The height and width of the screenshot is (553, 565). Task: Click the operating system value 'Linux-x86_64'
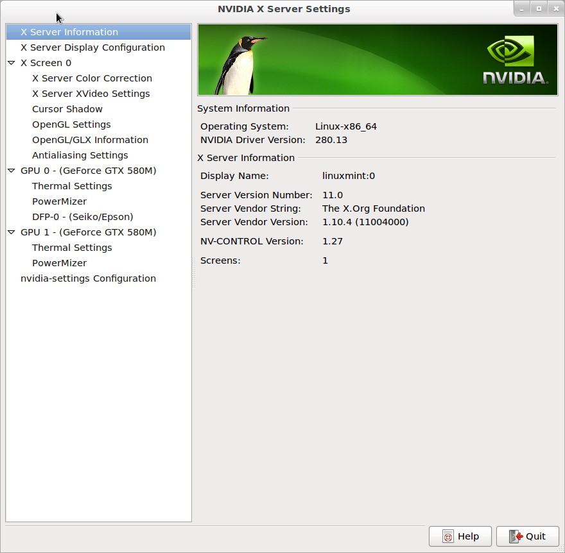click(x=346, y=127)
